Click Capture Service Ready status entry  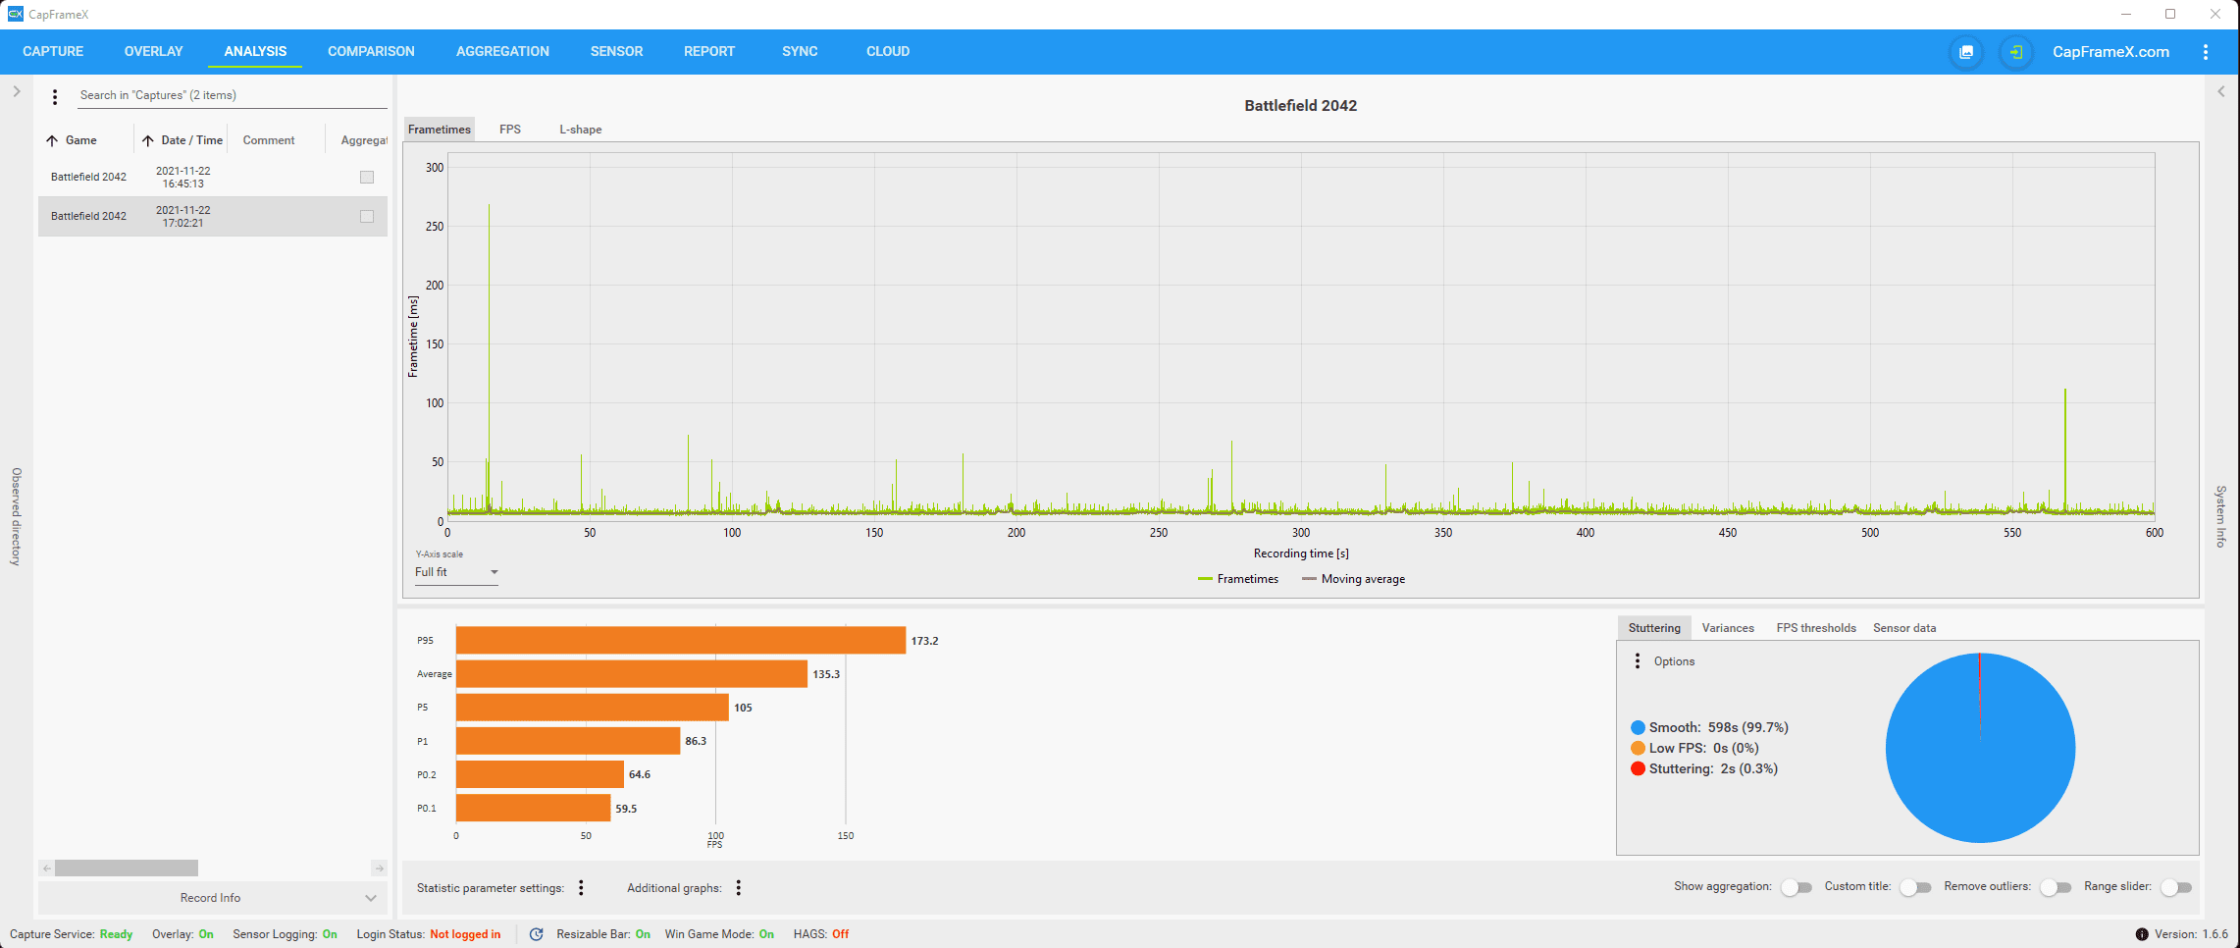(71, 934)
